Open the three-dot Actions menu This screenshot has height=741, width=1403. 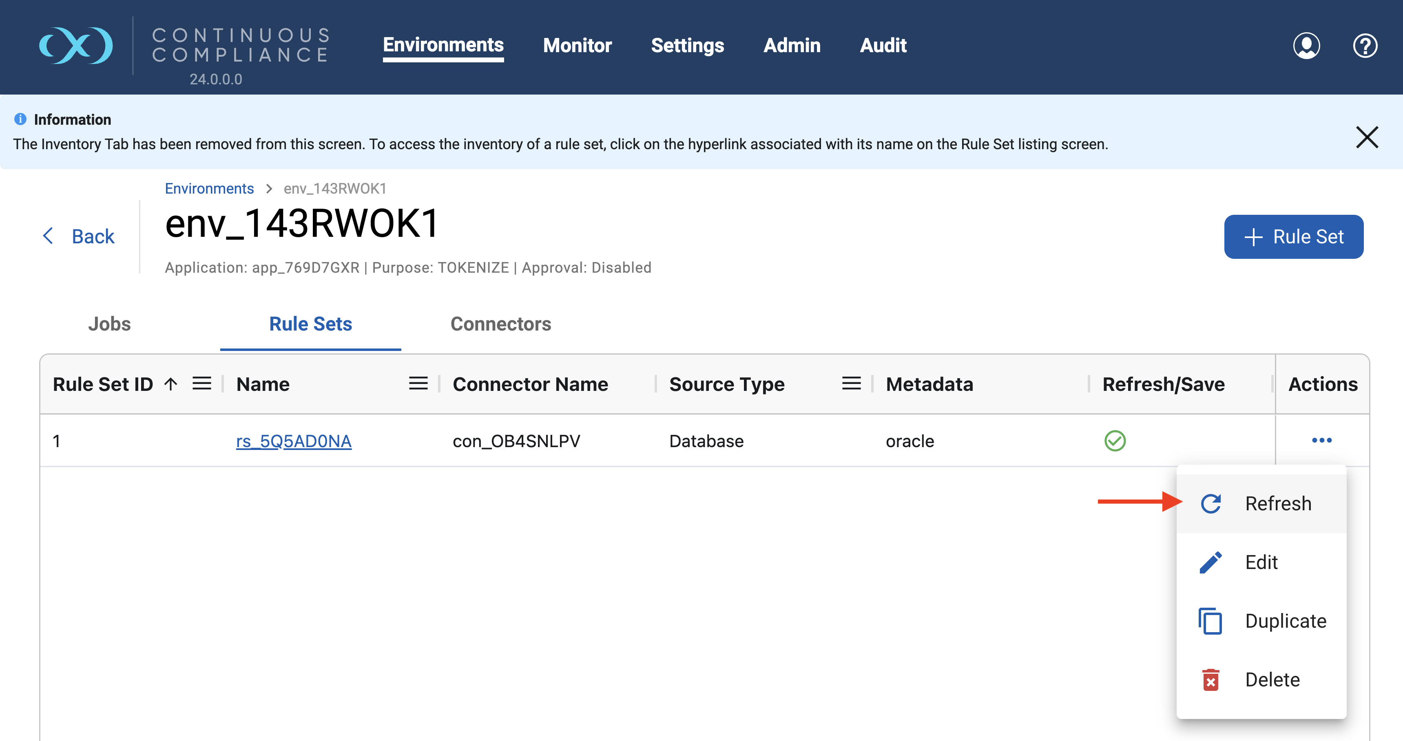click(1321, 441)
